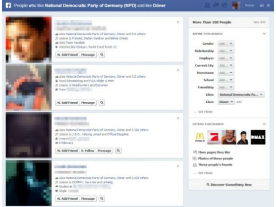276x207 pixels.
Task: Collapse Extend This Search section
Action: pos(264,124)
